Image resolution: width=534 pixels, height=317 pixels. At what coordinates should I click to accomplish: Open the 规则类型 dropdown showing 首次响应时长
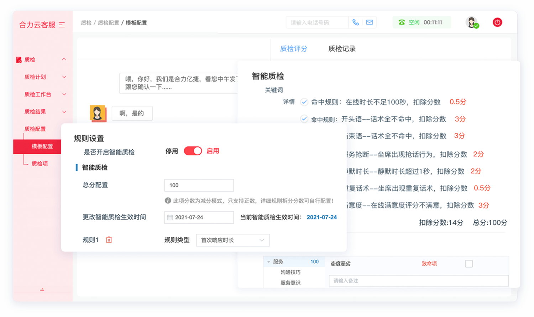click(x=232, y=240)
